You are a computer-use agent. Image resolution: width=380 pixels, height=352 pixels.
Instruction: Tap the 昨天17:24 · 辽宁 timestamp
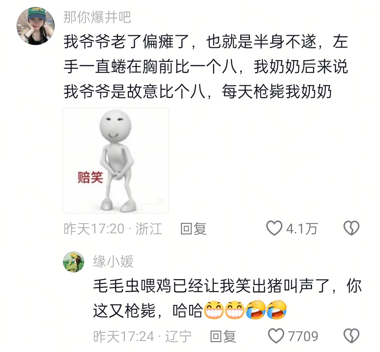coord(142,337)
